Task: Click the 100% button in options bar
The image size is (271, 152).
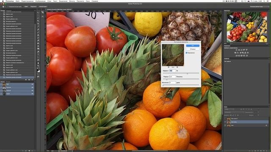Action: (26, 7)
